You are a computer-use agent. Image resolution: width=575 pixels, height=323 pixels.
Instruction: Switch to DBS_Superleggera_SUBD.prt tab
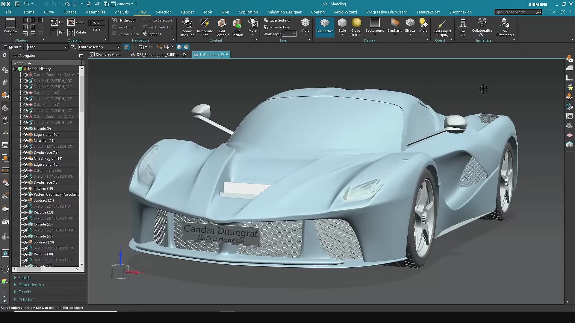pos(158,55)
